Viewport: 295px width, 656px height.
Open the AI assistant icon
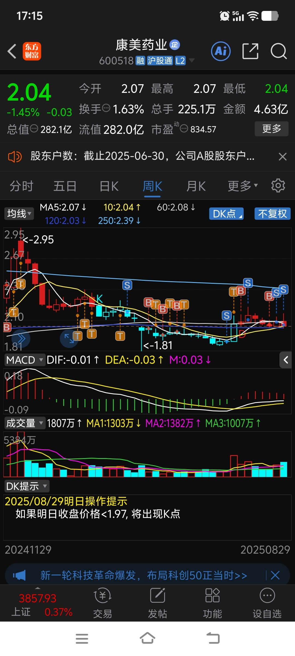[221, 51]
